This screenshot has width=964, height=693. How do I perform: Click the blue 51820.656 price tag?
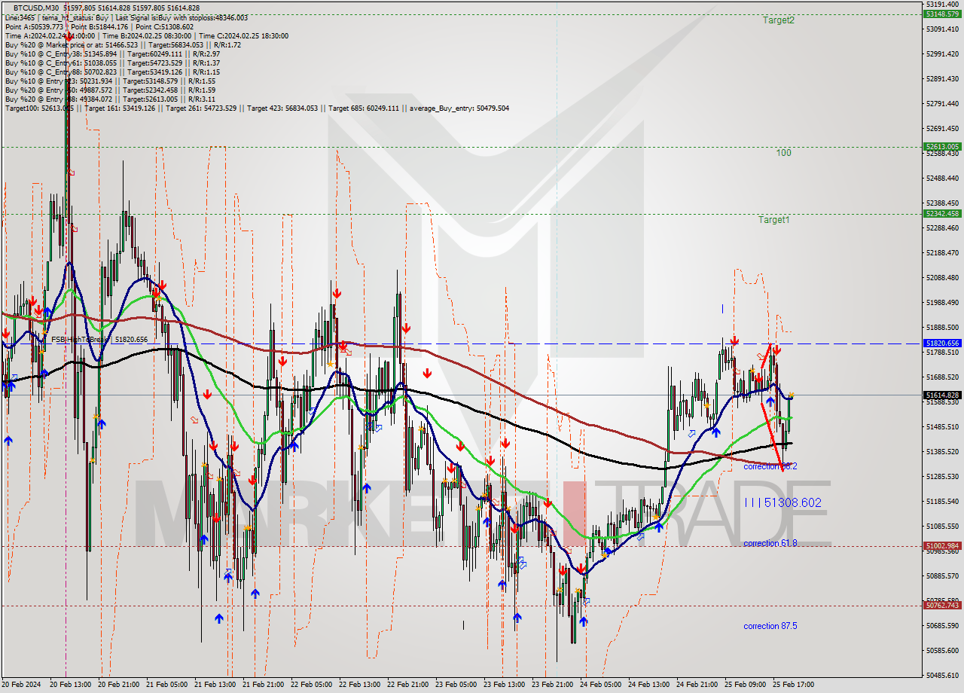(x=942, y=343)
